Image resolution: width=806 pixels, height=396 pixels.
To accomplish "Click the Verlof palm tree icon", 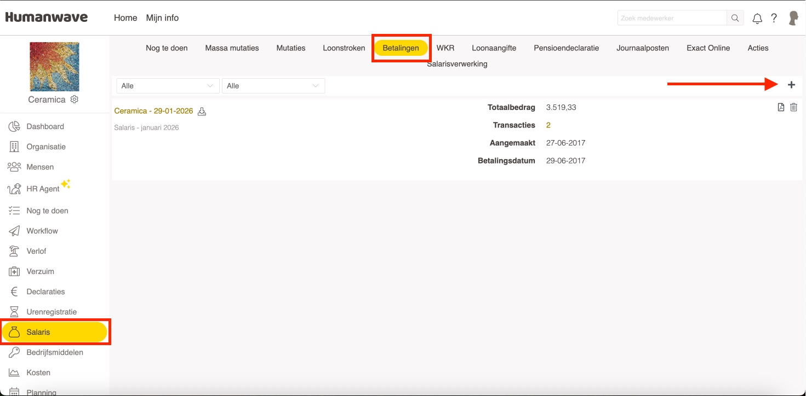I will 14,251.
